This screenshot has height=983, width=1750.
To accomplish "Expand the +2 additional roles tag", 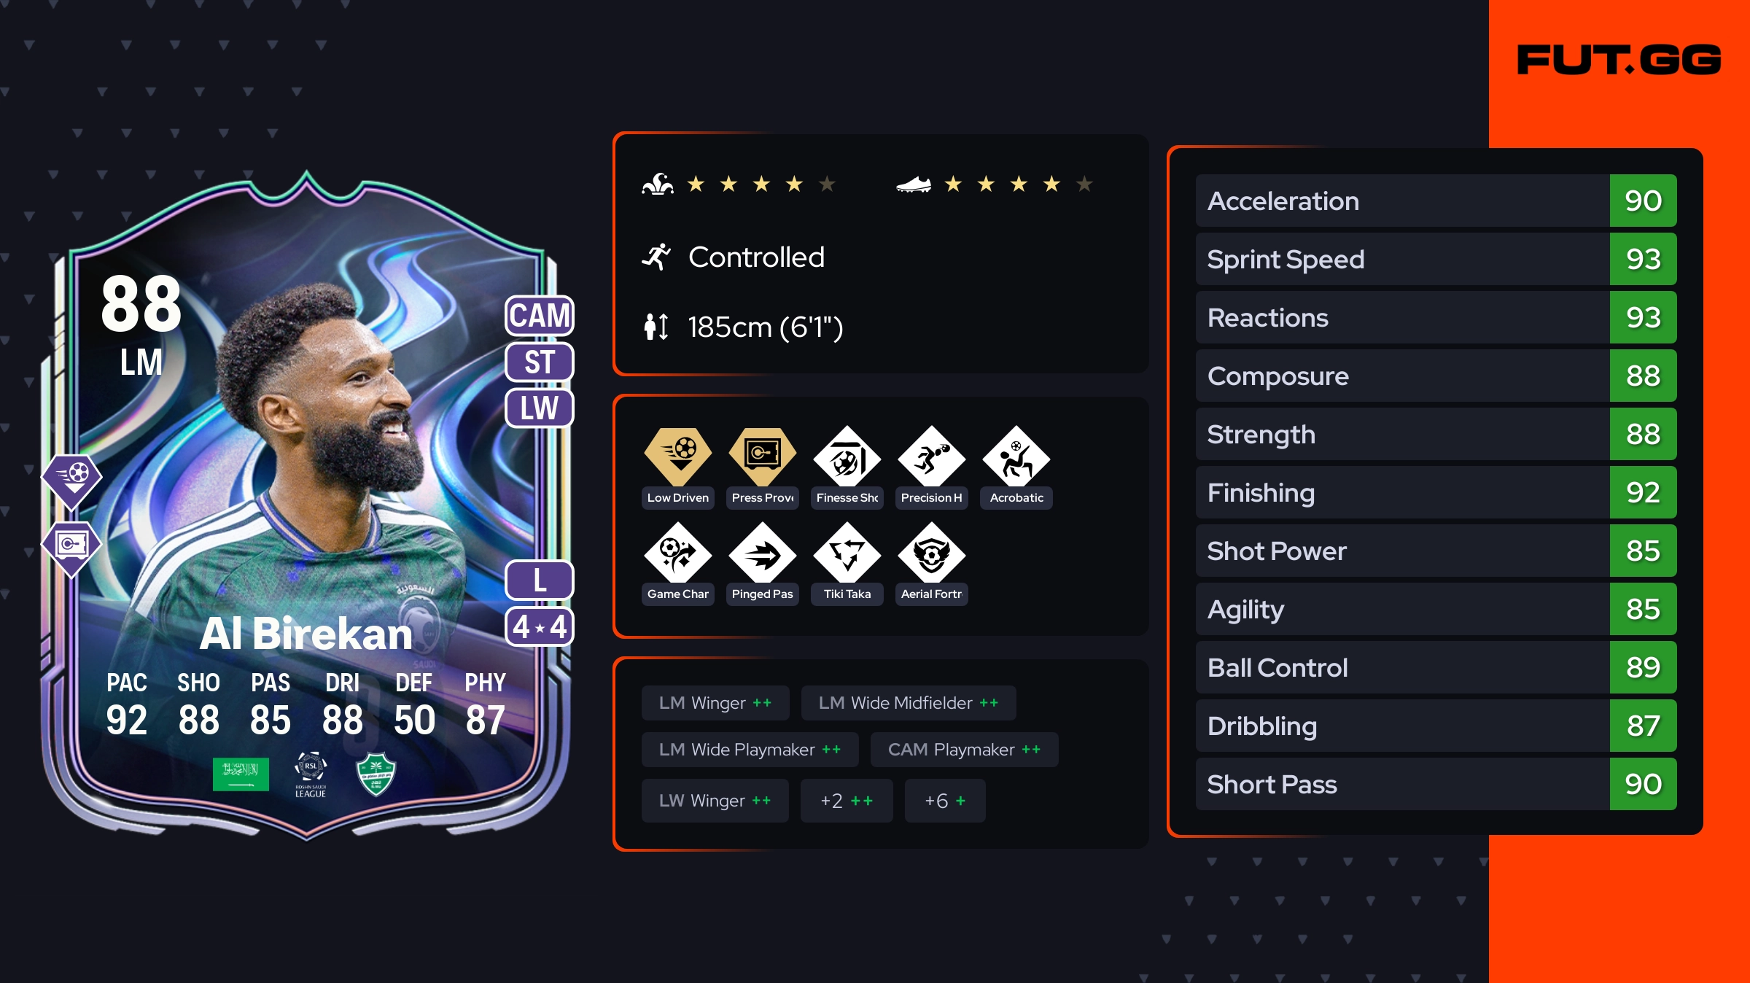I will 847,801.
